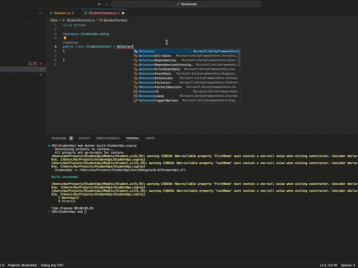This screenshot has width=358, height=268.
Task: Collapse the sidebar section with the dash icon
Action: coord(41,13)
